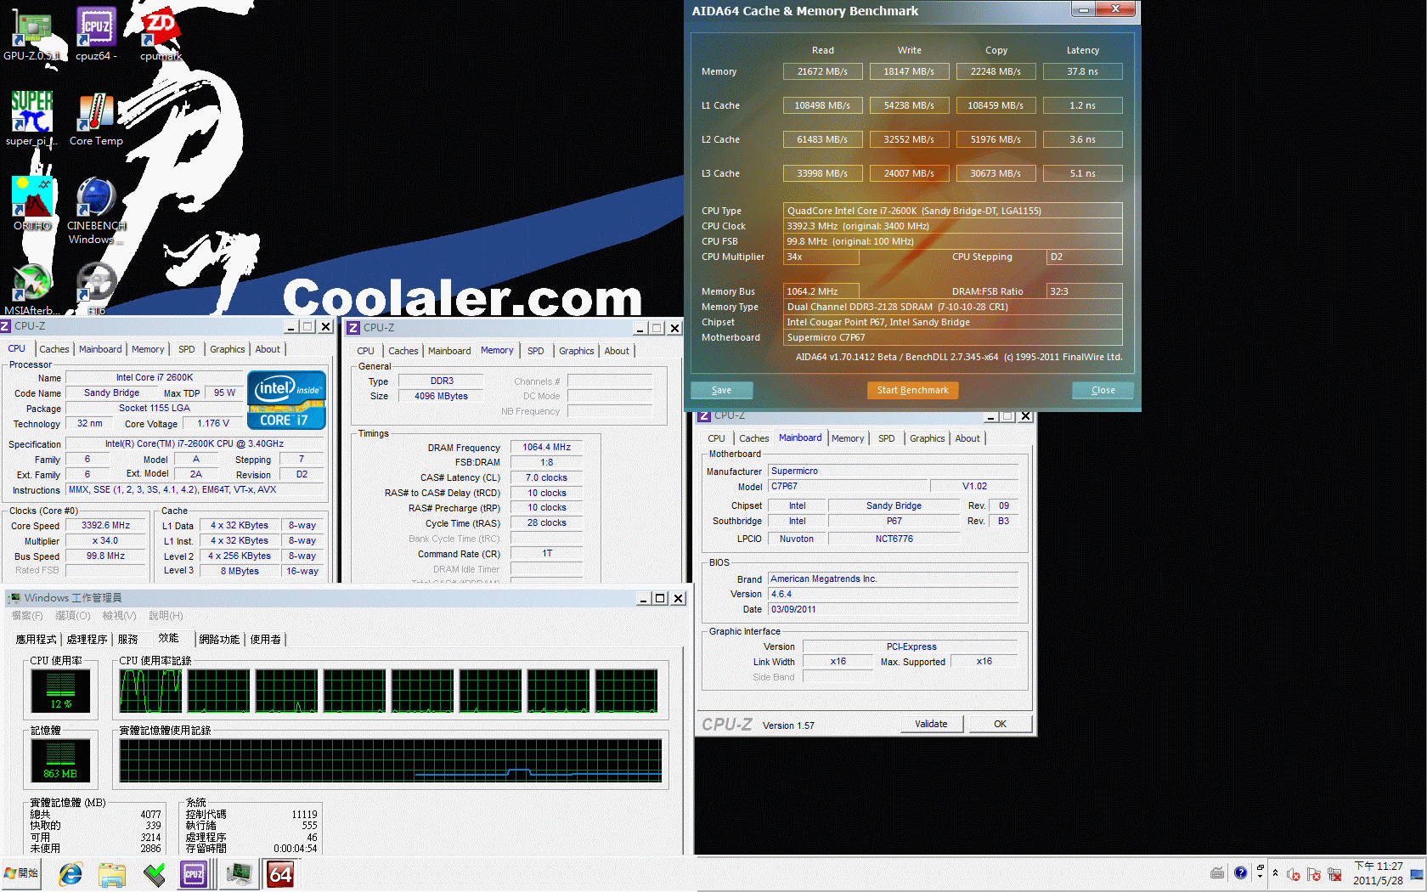The height and width of the screenshot is (892, 1427).
Task: Click Memory Read value 21672 MB/s
Action: coord(822,71)
